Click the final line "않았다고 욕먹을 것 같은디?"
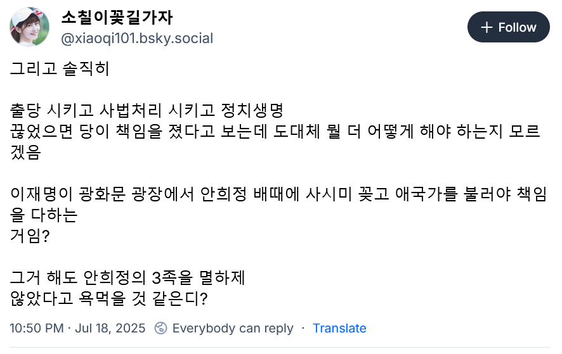 pos(108,298)
